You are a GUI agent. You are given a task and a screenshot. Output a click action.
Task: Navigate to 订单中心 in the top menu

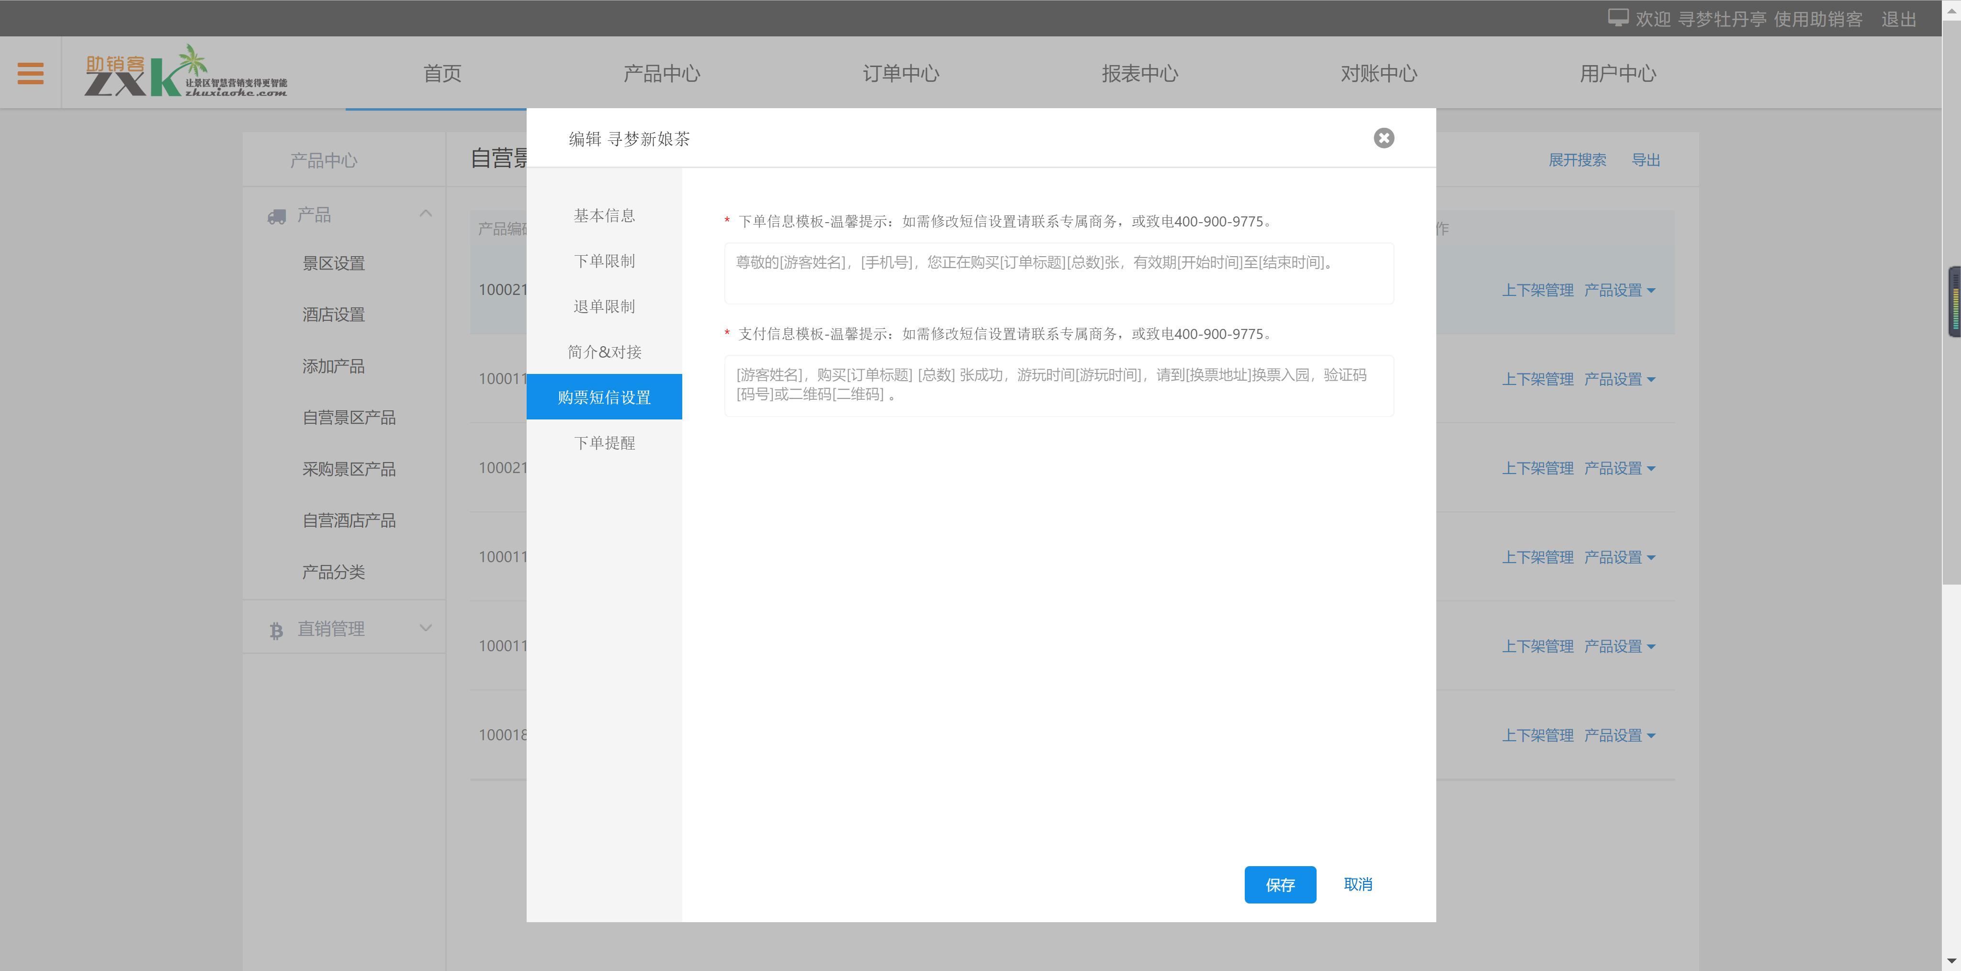pos(901,72)
